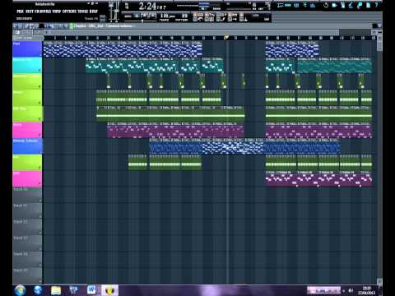395x296 pixels.
Task: Select the cyan second track label
Action: point(27,65)
